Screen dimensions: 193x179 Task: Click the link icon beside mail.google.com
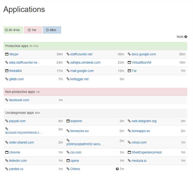click(68, 71)
